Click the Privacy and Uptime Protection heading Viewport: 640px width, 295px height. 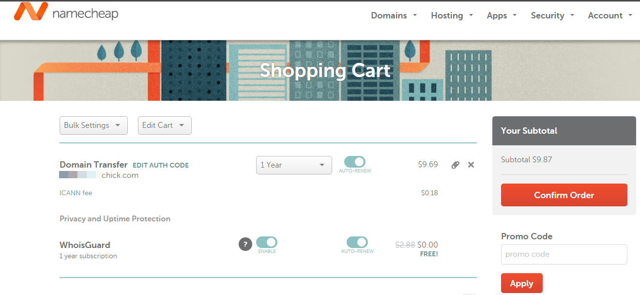[115, 219]
